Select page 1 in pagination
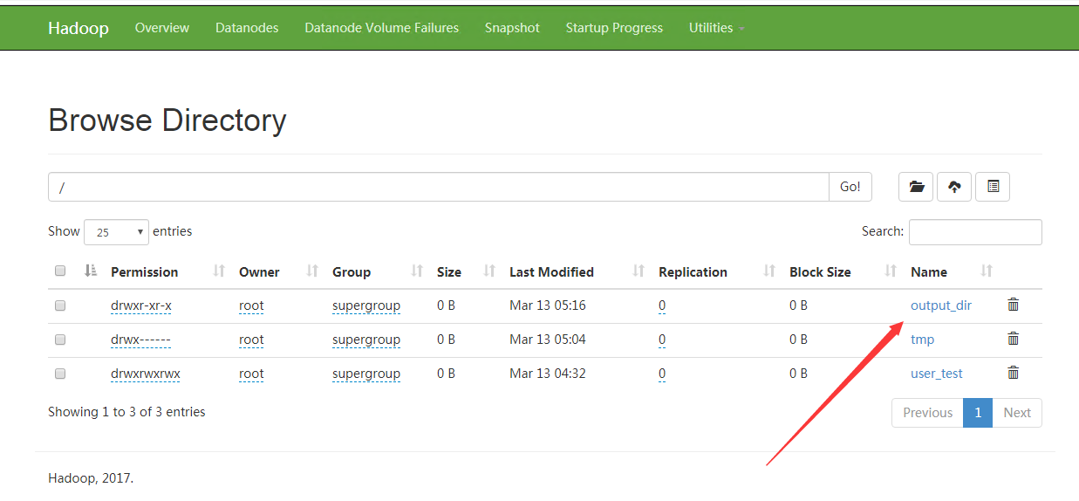 coord(978,413)
